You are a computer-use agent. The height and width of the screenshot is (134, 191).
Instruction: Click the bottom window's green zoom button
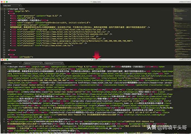coord(7,60)
